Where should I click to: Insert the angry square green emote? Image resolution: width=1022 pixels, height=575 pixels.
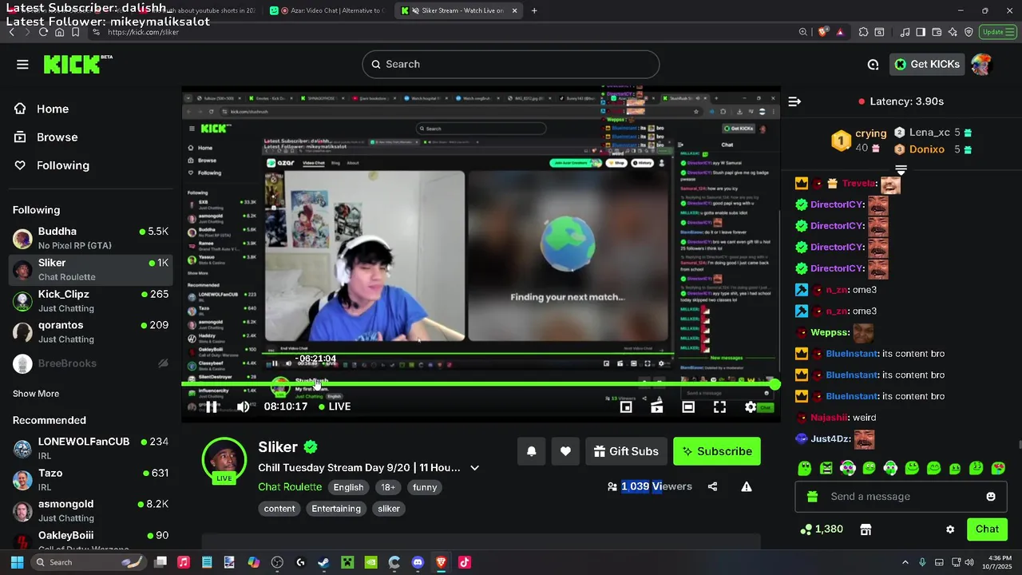826,469
